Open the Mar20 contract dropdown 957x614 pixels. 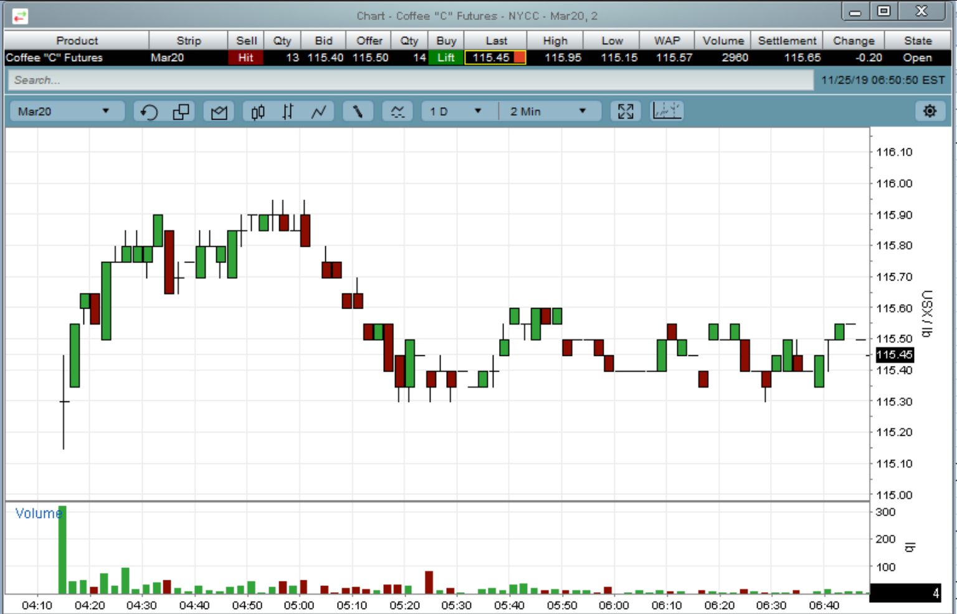pos(67,112)
